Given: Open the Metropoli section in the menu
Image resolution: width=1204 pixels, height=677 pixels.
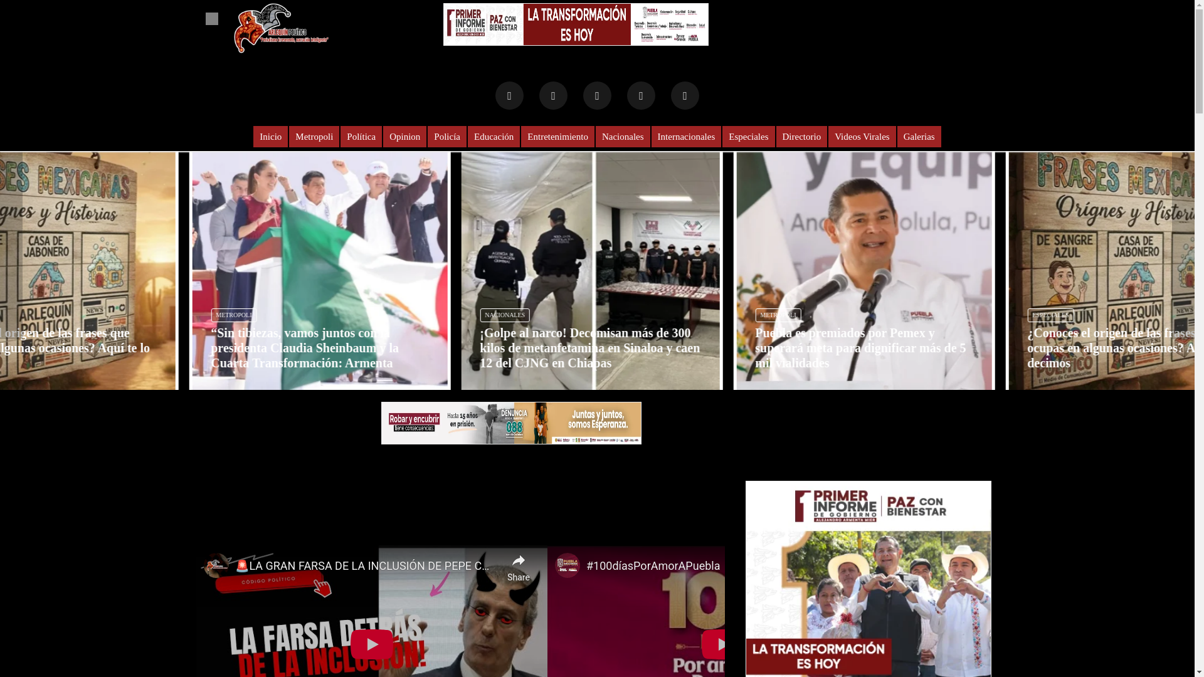Looking at the screenshot, I should [x=314, y=137].
